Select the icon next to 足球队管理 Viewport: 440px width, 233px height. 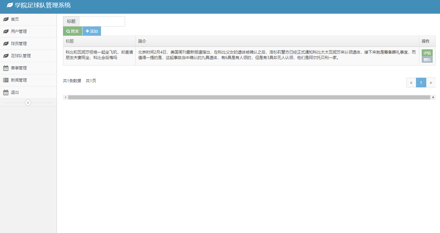pos(5,55)
